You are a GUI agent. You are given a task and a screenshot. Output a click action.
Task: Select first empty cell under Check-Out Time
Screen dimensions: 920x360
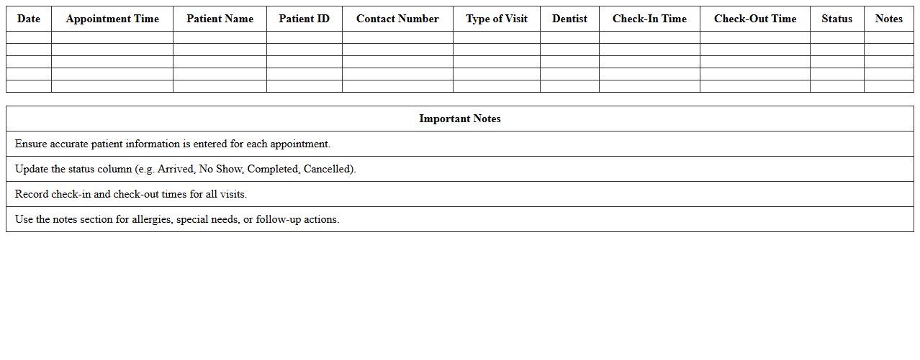755,37
